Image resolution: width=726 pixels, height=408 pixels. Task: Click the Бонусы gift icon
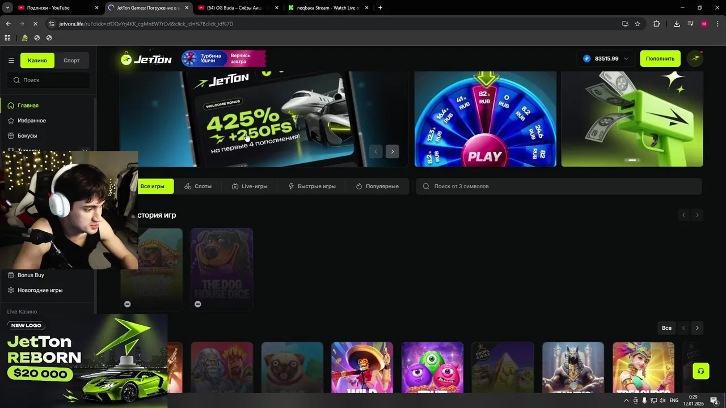click(11, 136)
